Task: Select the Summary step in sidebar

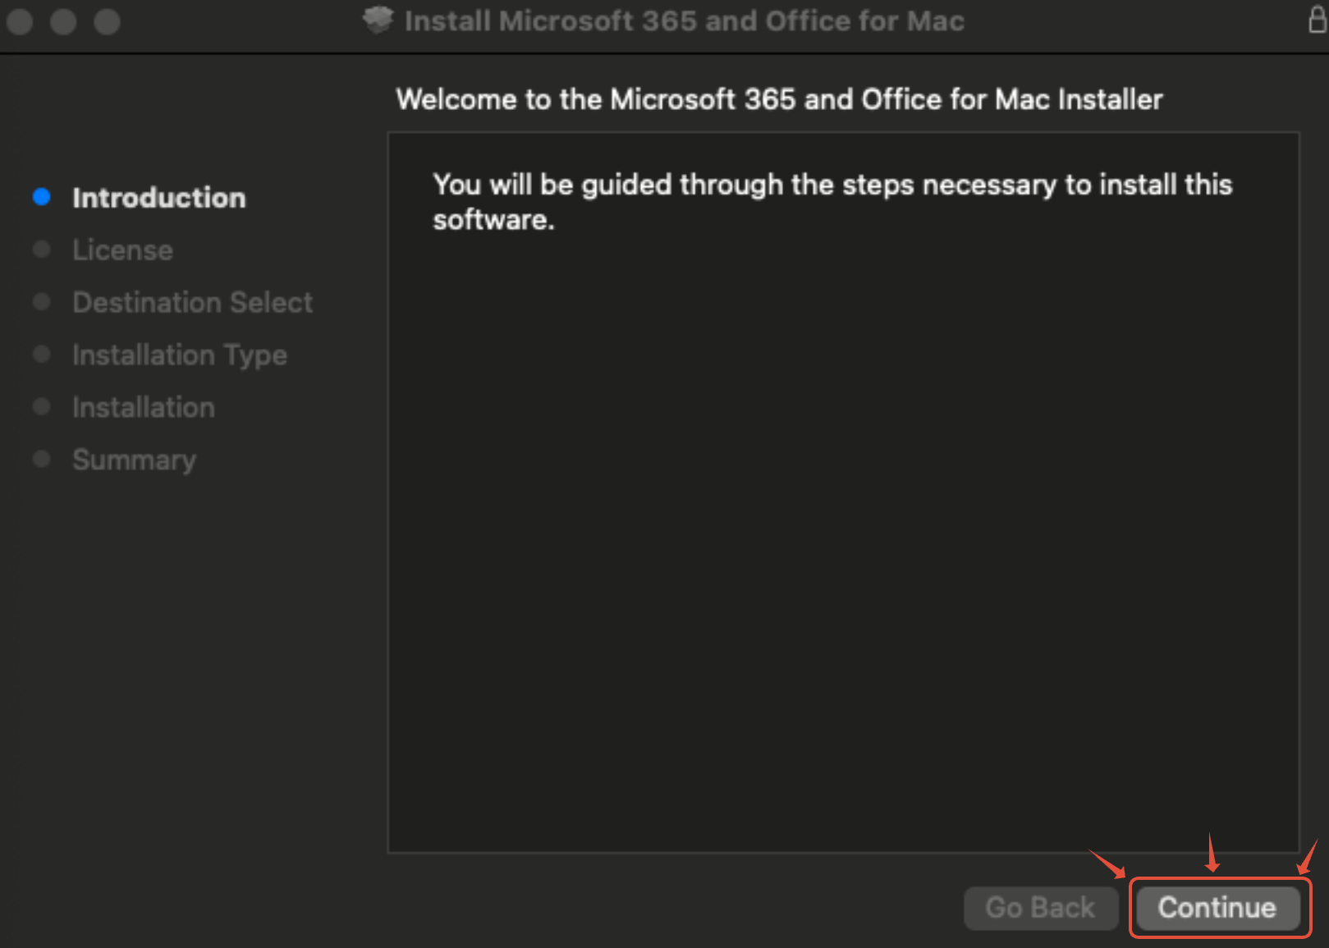Action: click(135, 460)
